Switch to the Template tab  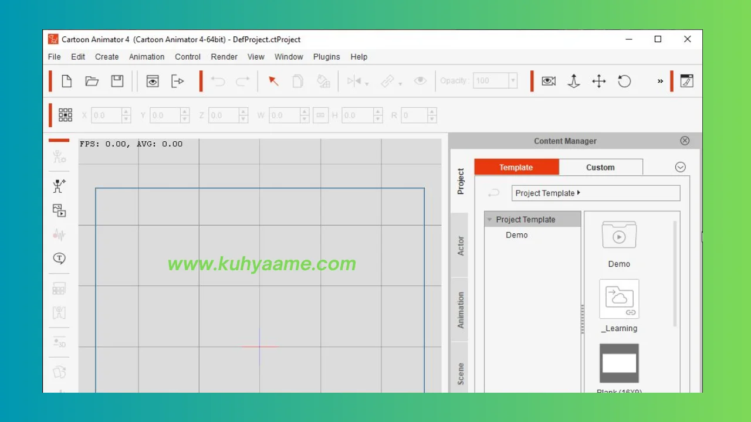coord(516,167)
